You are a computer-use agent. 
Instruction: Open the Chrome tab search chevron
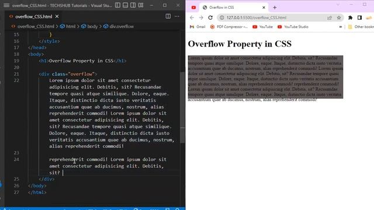(338, 5)
